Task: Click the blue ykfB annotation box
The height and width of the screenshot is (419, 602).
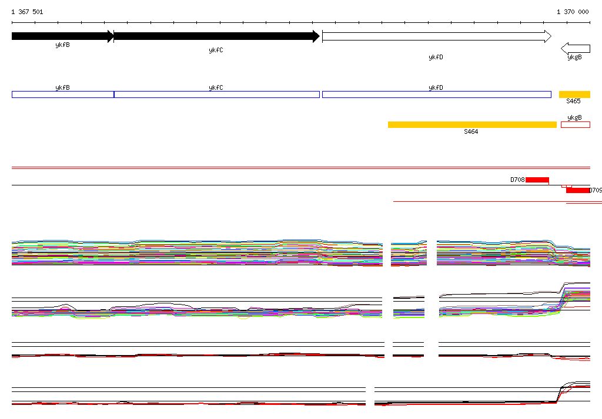Action: (63, 94)
